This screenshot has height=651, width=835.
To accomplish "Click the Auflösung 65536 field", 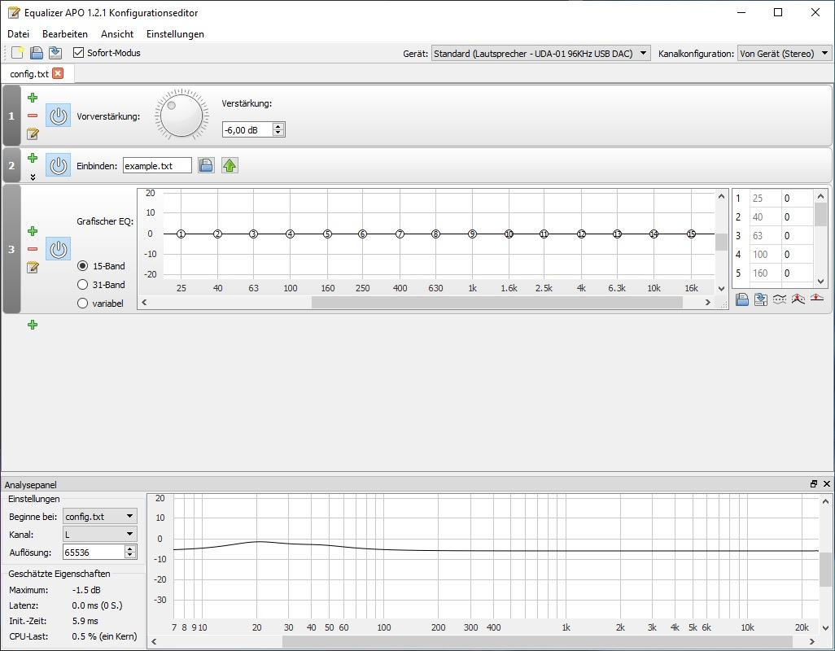I will [x=94, y=552].
